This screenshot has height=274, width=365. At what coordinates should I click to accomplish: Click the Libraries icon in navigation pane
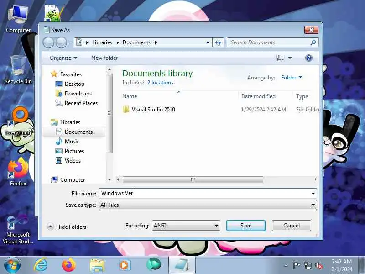(54, 122)
